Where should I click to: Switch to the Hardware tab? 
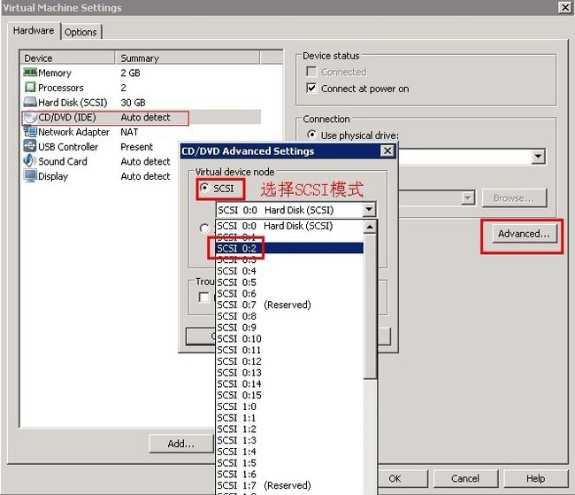(x=34, y=30)
